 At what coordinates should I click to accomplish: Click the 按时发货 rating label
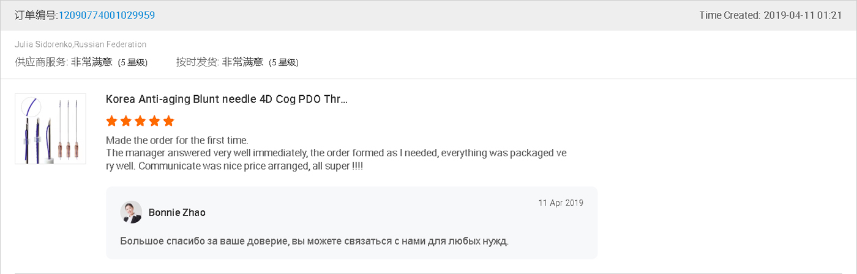(x=197, y=62)
